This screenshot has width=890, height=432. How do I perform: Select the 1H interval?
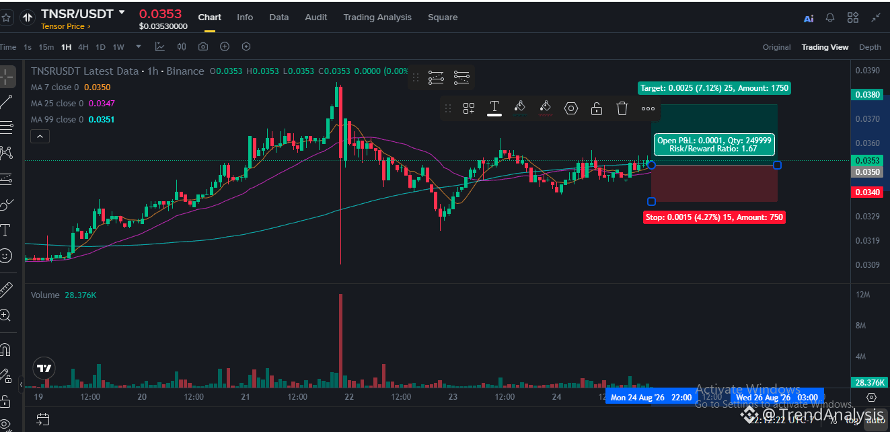pyautogui.click(x=66, y=47)
